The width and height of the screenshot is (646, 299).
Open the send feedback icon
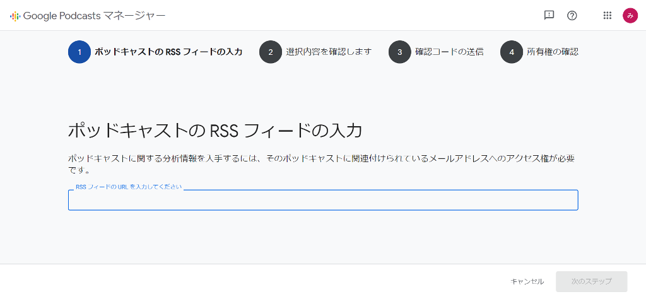(549, 16)
